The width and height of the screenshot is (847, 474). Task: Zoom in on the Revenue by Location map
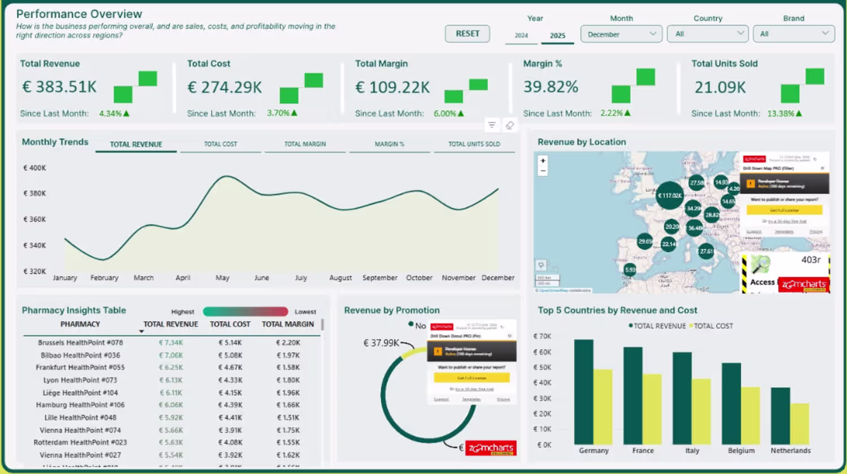pos(543,161)
